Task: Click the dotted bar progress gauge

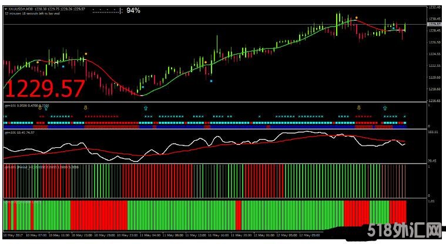Action: [107, 11]
